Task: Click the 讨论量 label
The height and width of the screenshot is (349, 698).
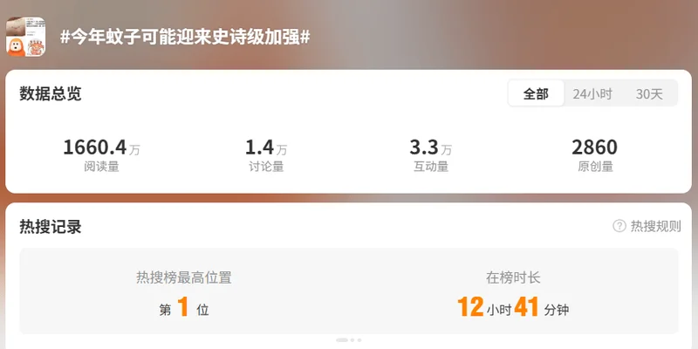Action: click(x=266, y=167)
